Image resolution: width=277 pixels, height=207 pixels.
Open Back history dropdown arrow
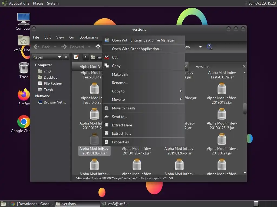coord(55,47)
